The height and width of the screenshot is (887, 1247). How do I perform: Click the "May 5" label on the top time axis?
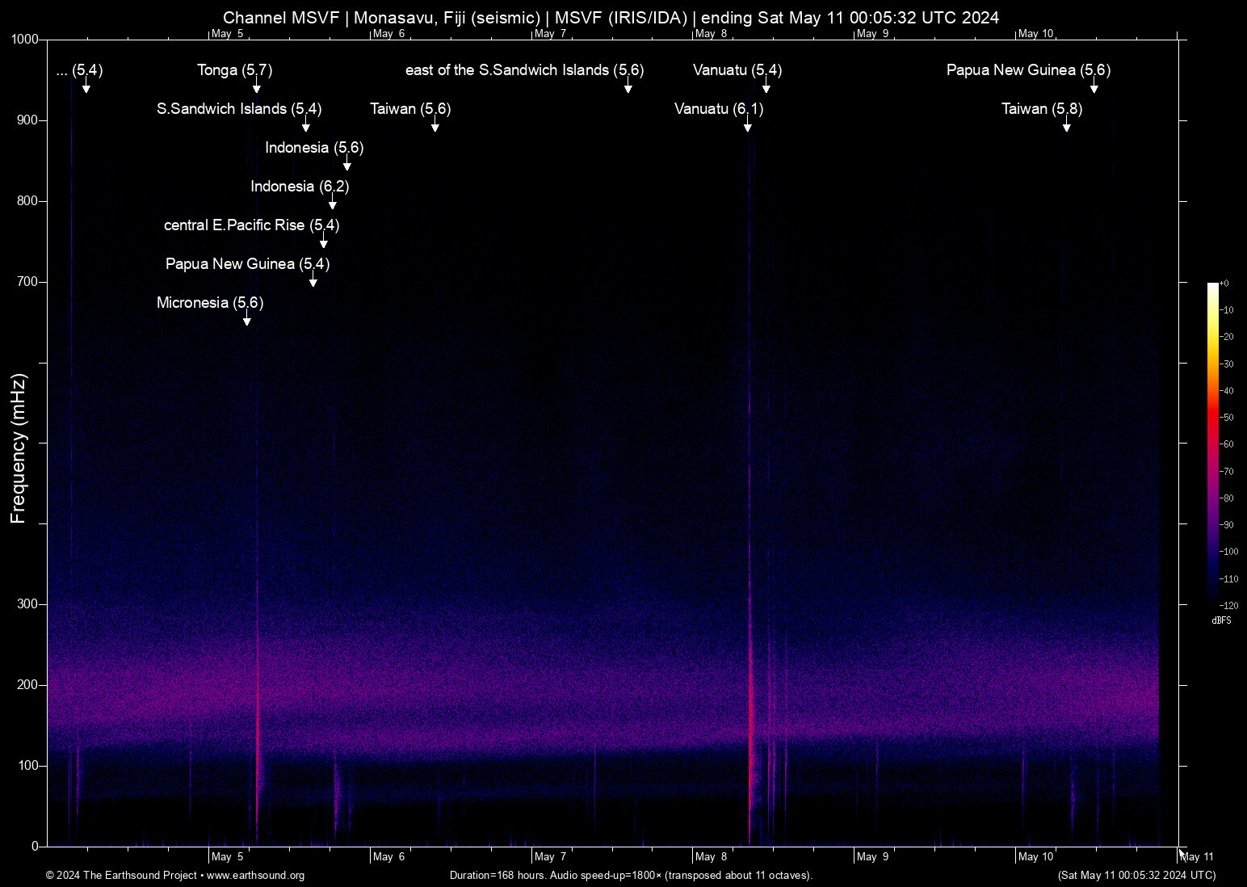[227, 34]
